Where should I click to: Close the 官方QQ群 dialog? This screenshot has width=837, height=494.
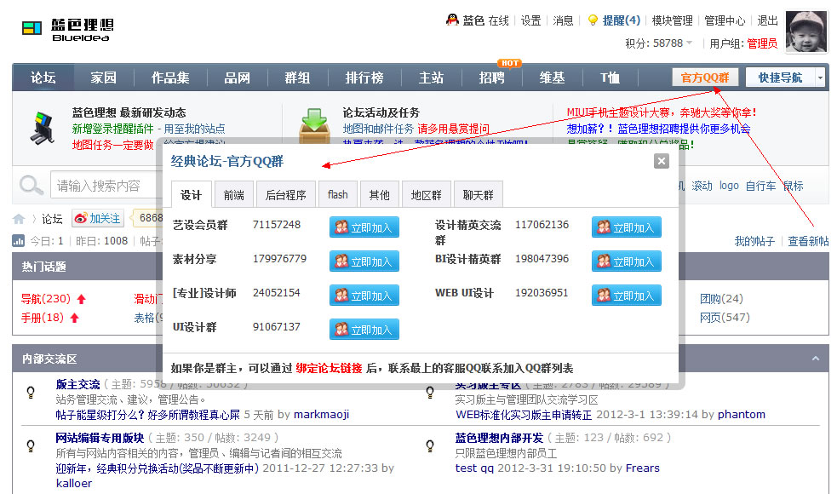662,161
